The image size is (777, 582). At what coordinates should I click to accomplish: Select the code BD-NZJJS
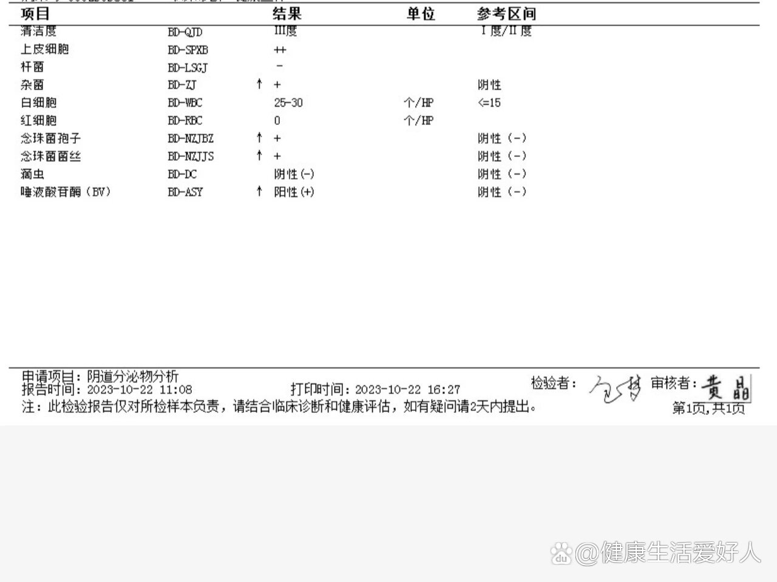pyautogui.click(x=191, y=156)
